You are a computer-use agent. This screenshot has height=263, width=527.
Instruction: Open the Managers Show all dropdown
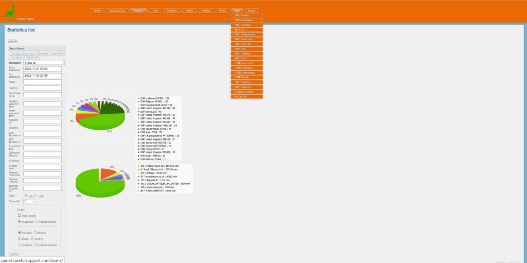click(44, 63)
